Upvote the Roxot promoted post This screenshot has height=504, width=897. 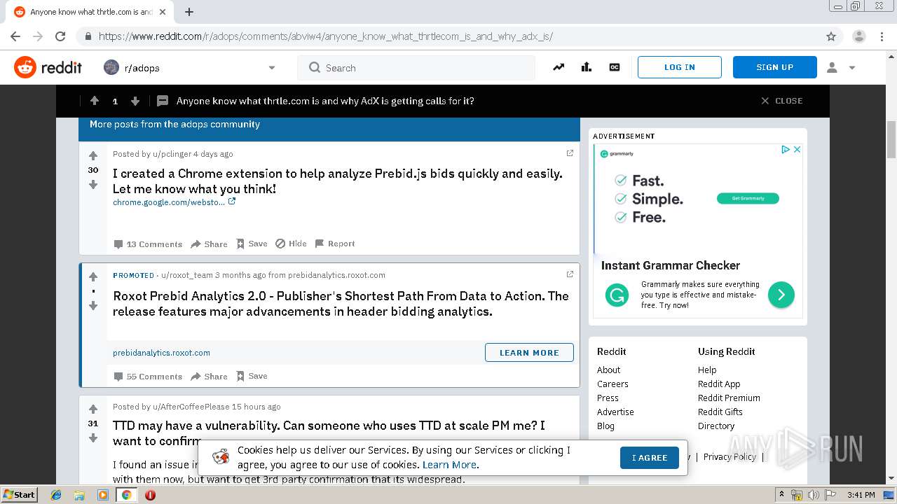93,276
